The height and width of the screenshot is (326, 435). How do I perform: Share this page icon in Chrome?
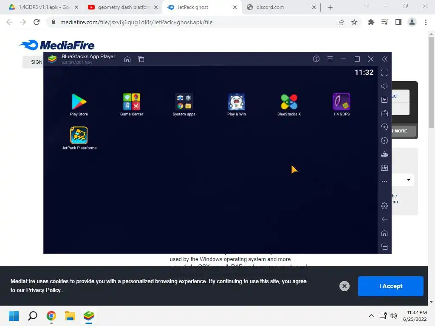[x=341, y=22]
